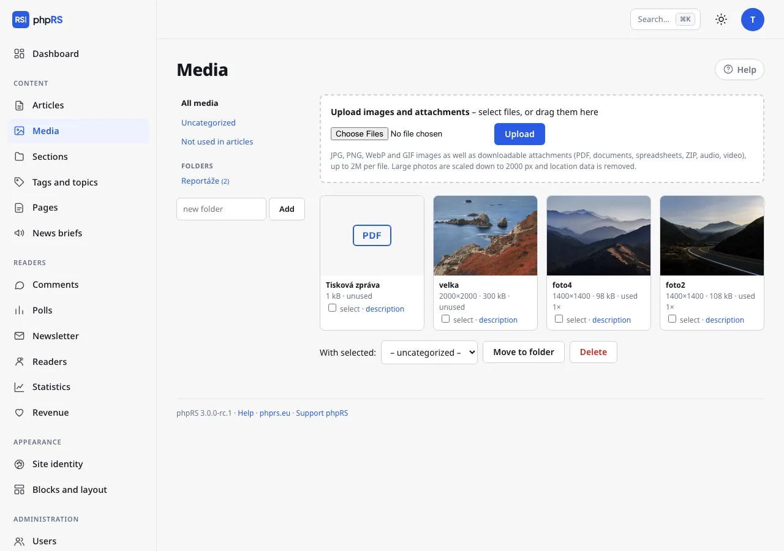Edit description of Tisková zpráva
The image size is (784, 551).
pyautogui.click(x=385, y=309)
